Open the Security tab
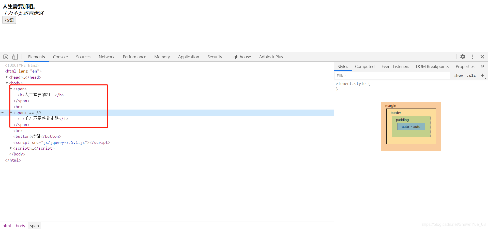This screenshot has width=488, height=229. click(x=215, y=57)
